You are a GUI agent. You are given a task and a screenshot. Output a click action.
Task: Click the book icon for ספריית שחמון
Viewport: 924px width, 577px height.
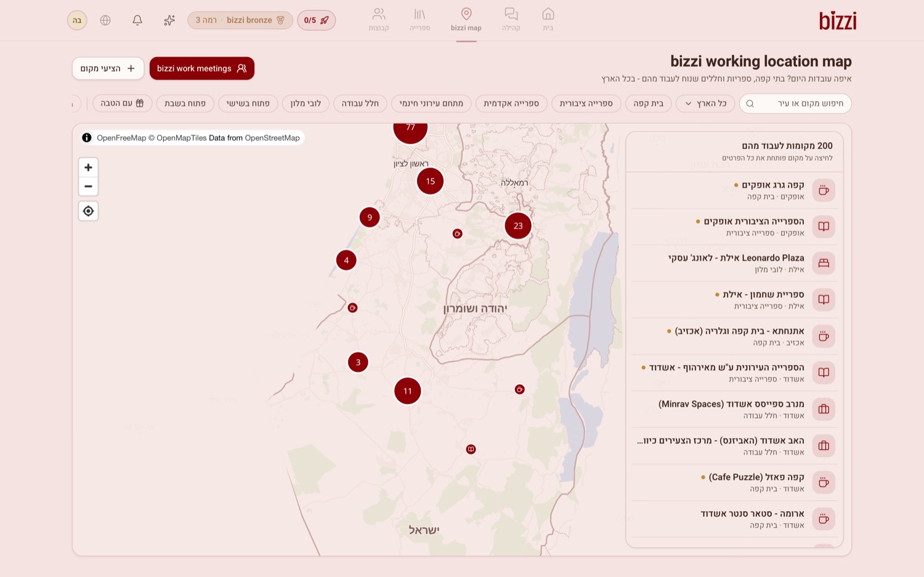coord(824,300)
